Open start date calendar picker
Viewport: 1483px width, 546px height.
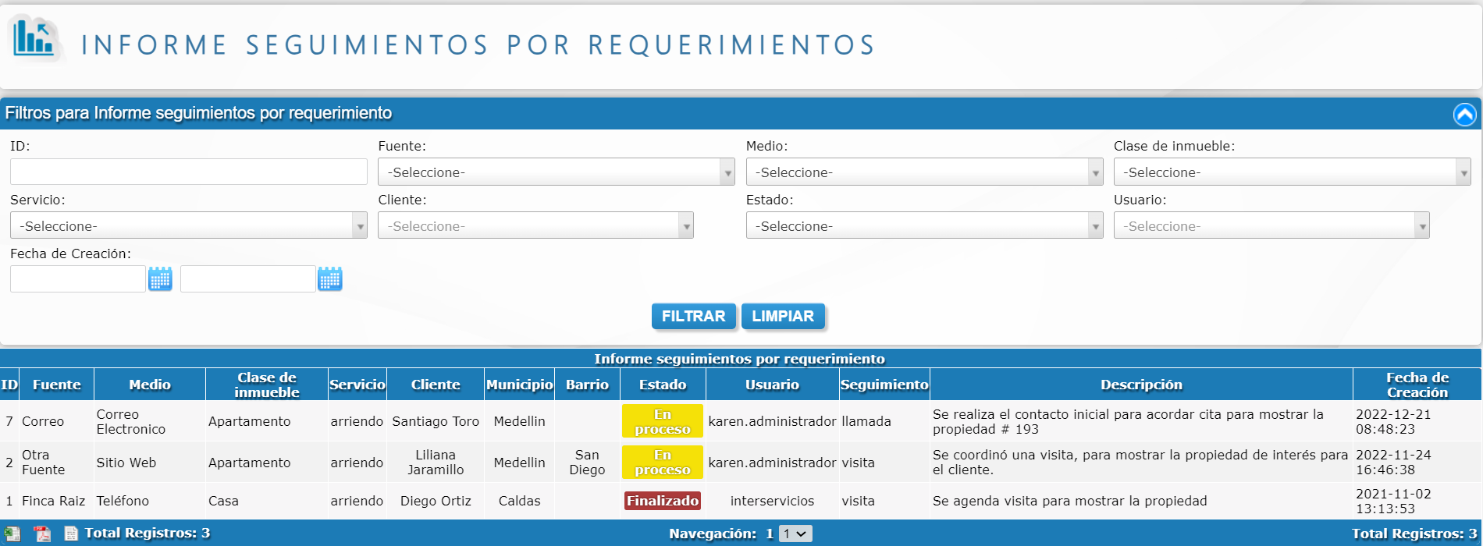160,278
